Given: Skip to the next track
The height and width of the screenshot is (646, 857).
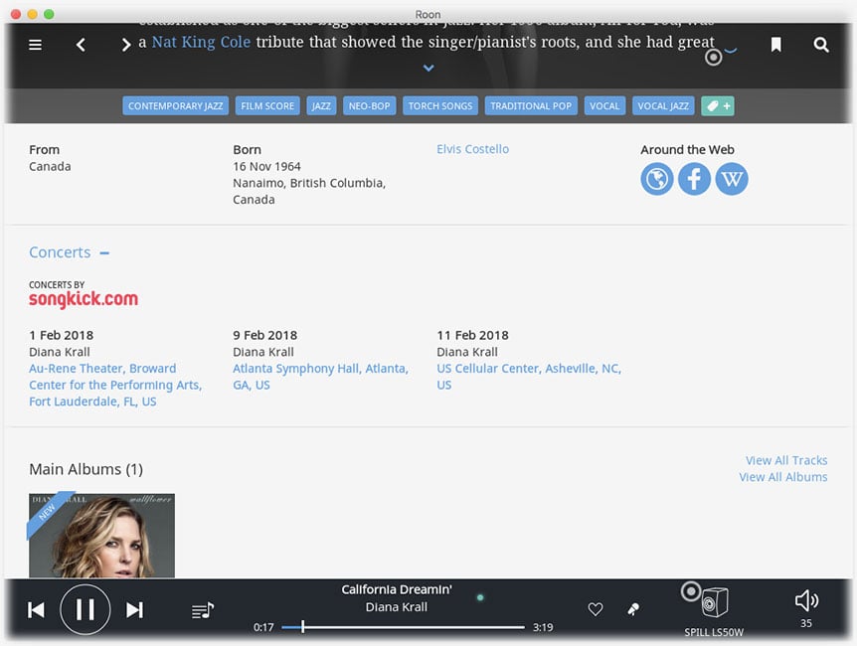Looking at the screenshot, I should pos(134,610).
